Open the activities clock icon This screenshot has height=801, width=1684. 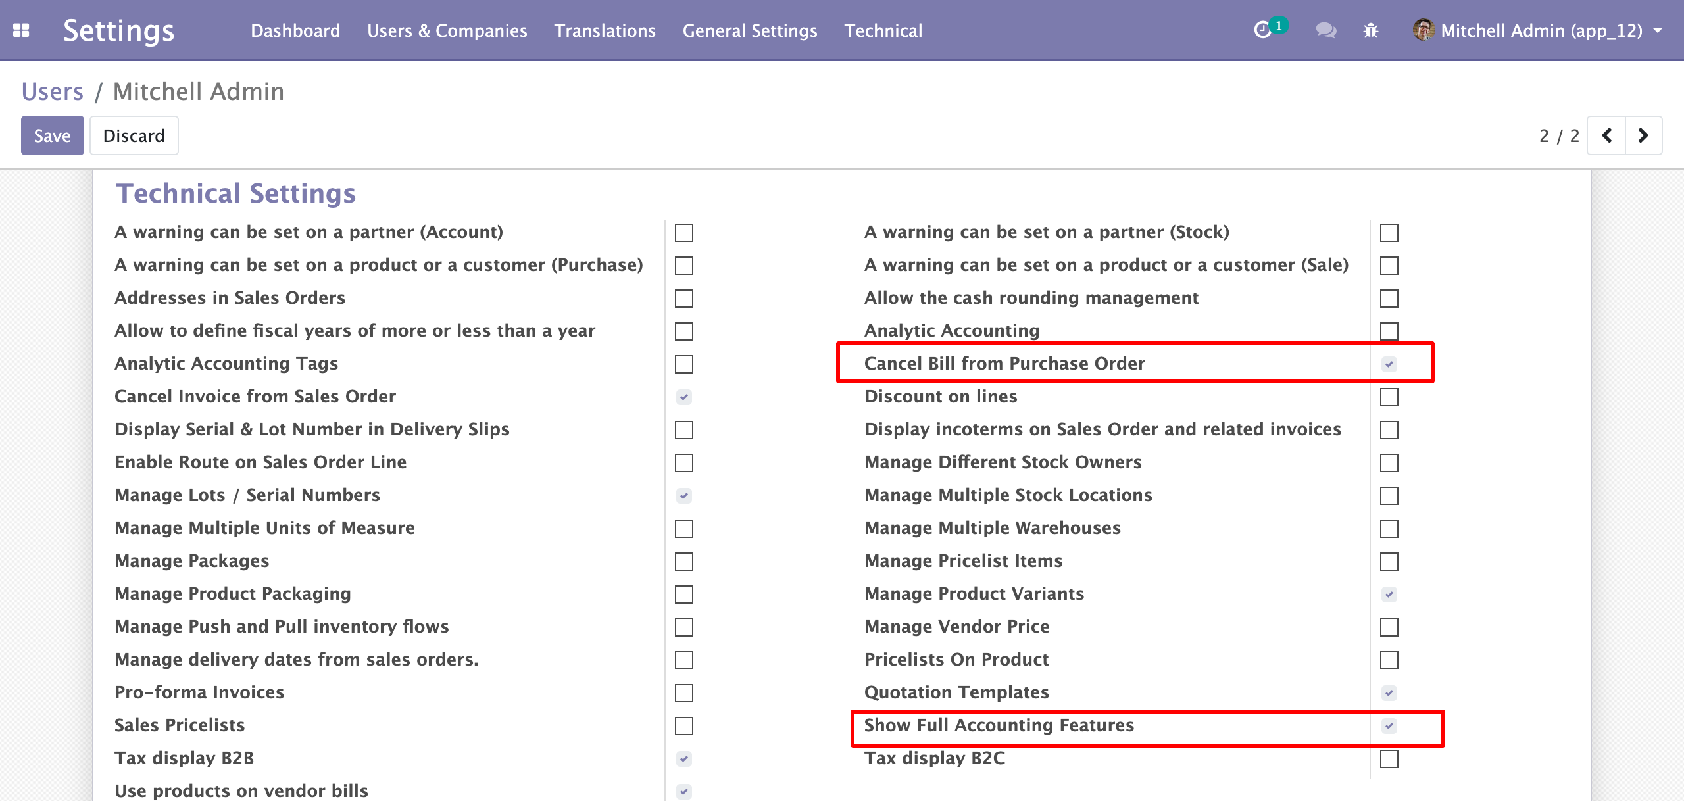(1262, 30)
